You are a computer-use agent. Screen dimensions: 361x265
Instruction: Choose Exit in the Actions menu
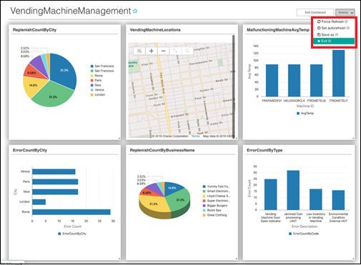tap(334, 41)
